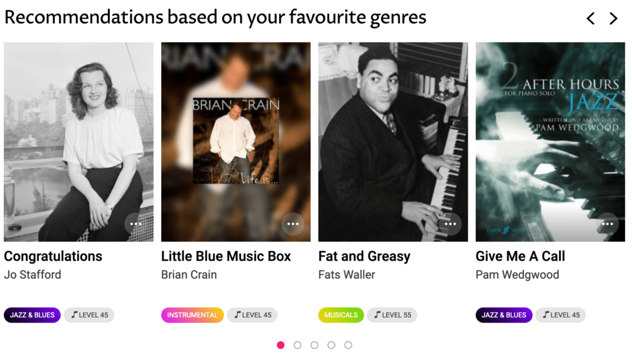
Task: Open more options on Fat and Greasy
Action: click(x=451, y=224)
